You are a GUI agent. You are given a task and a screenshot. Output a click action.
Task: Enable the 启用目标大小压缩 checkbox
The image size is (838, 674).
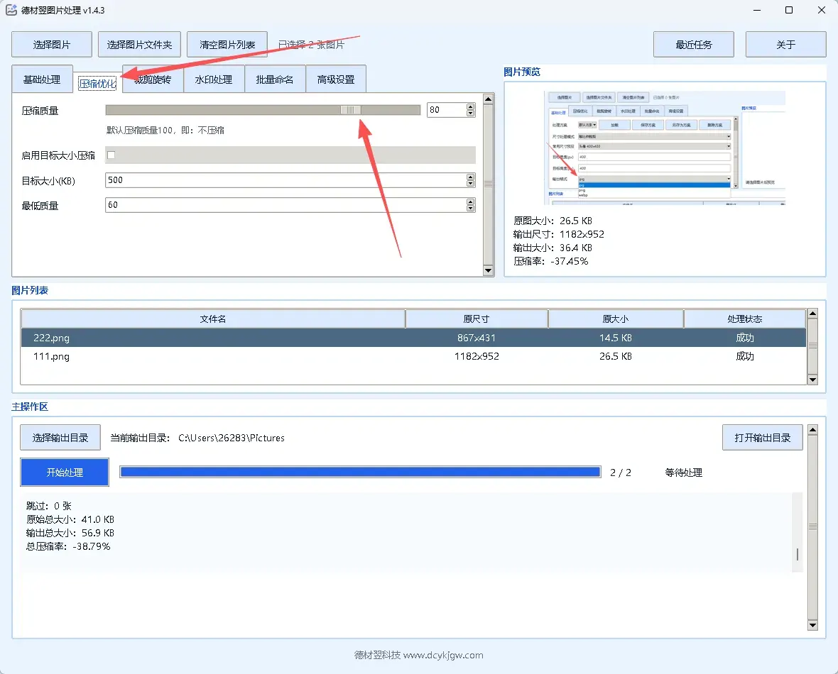click(111, 155)
